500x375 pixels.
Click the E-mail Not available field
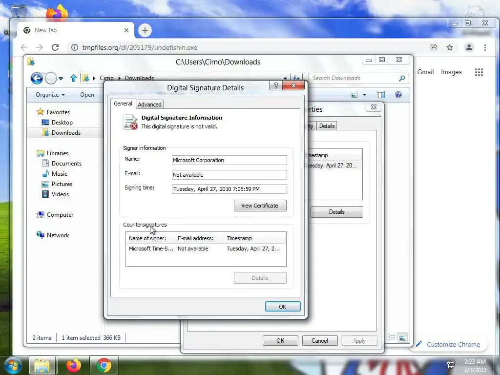pos(229,175)
